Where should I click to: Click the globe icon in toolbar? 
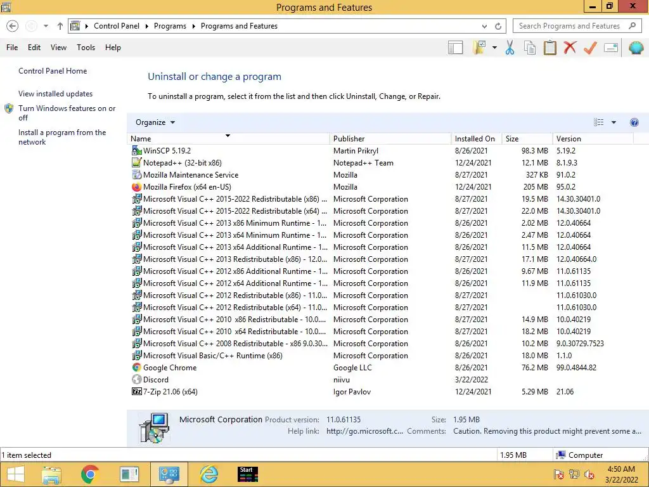[636, 48]
